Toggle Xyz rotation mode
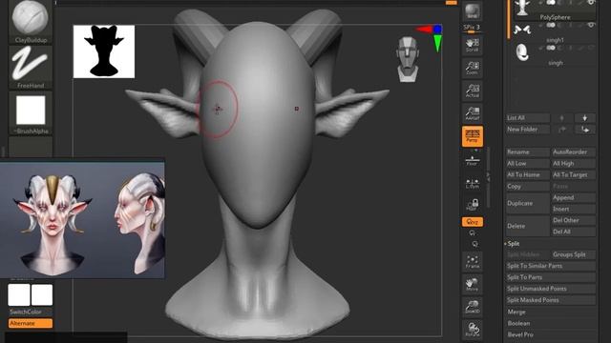The height and width of the screenshot is (343, 611). 473,222
